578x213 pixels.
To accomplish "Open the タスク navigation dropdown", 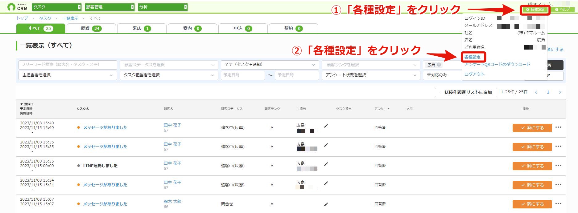I will tap(57, 7).
